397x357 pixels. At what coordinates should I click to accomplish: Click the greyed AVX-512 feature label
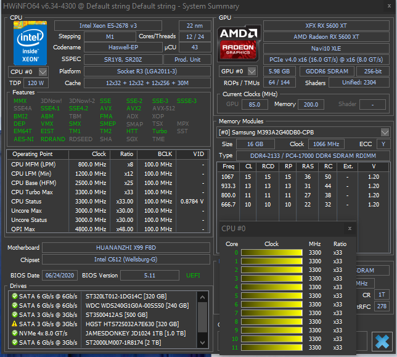click(x=163, y=109)
